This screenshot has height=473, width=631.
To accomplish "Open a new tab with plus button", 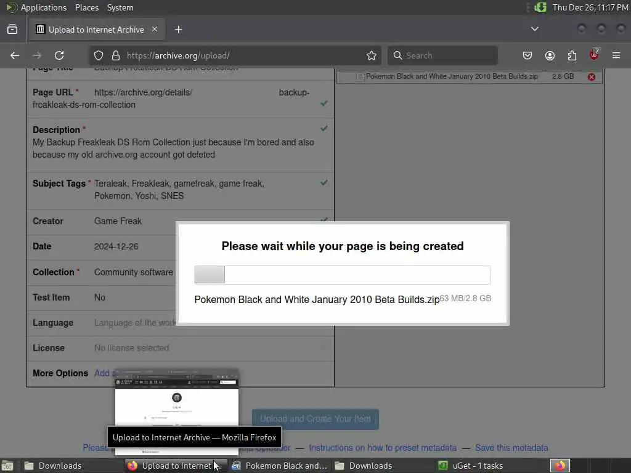I will pos(178,30).
